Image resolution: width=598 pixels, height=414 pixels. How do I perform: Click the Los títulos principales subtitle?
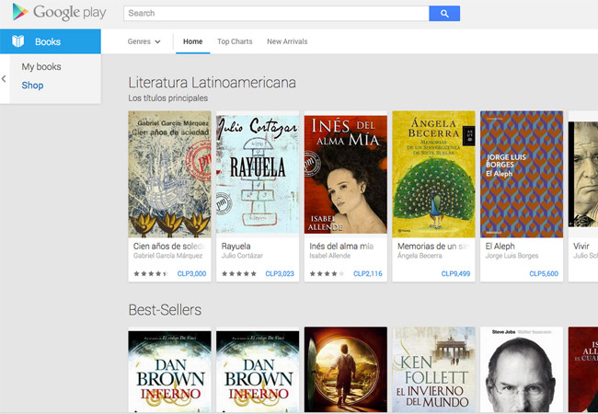(167, 98)
